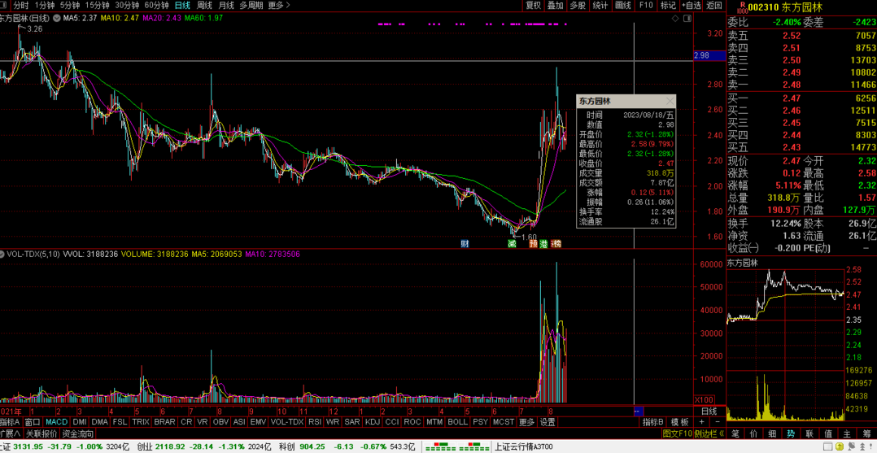Click the green 减 marker icon on chart
877x453 pixels.
[511, 243]
